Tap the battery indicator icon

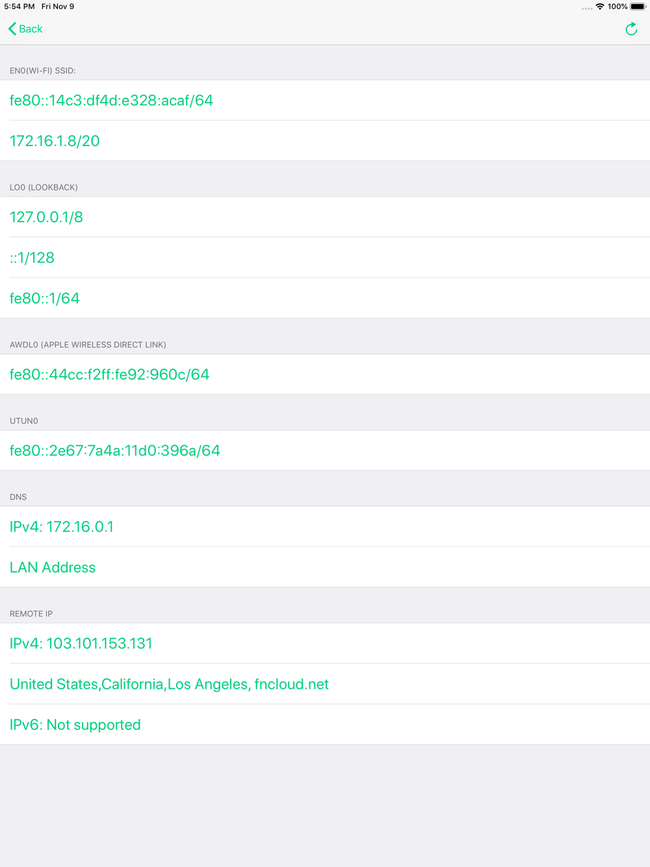pyautogui.click(x=638, y=6)
